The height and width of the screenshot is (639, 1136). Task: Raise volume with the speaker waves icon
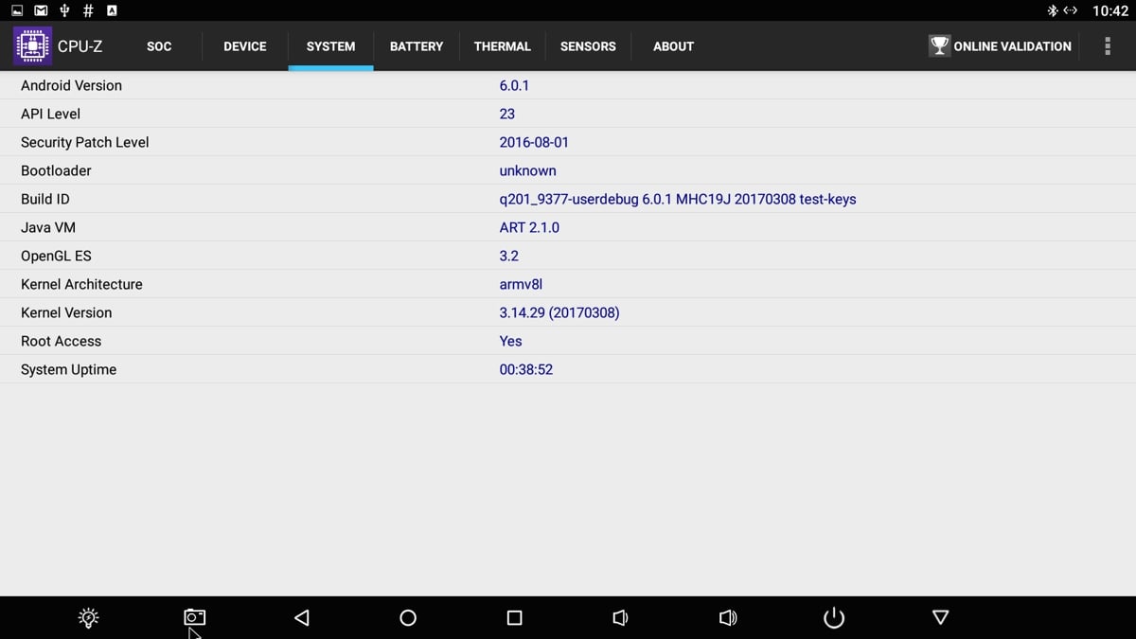pyautogui.click(x=727, y=618)
